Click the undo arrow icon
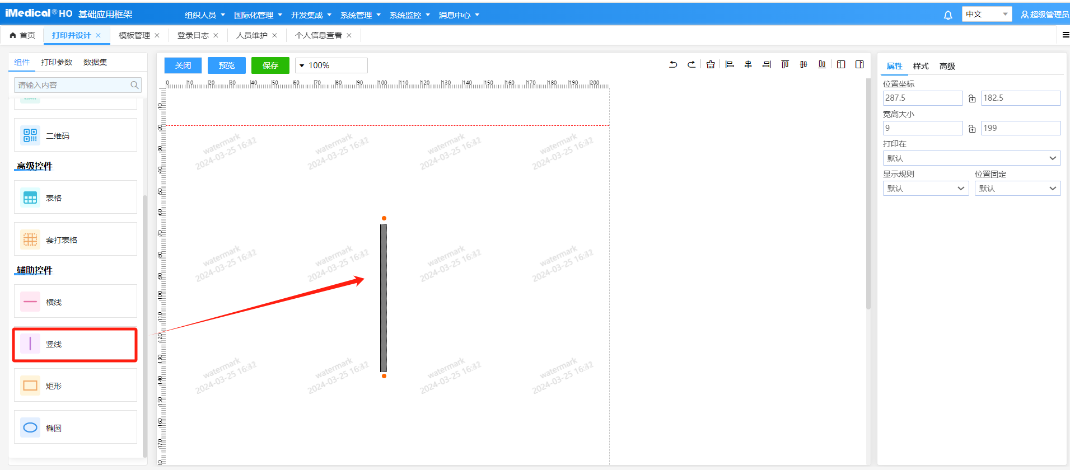 coord(673,65)
